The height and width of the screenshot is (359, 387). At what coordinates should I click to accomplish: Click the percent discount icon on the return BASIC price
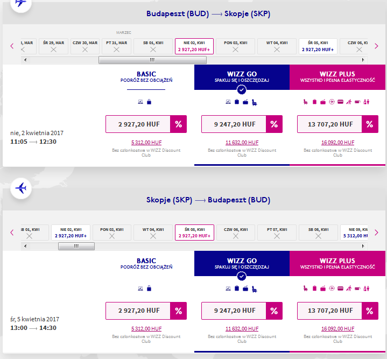click(179, 311)
